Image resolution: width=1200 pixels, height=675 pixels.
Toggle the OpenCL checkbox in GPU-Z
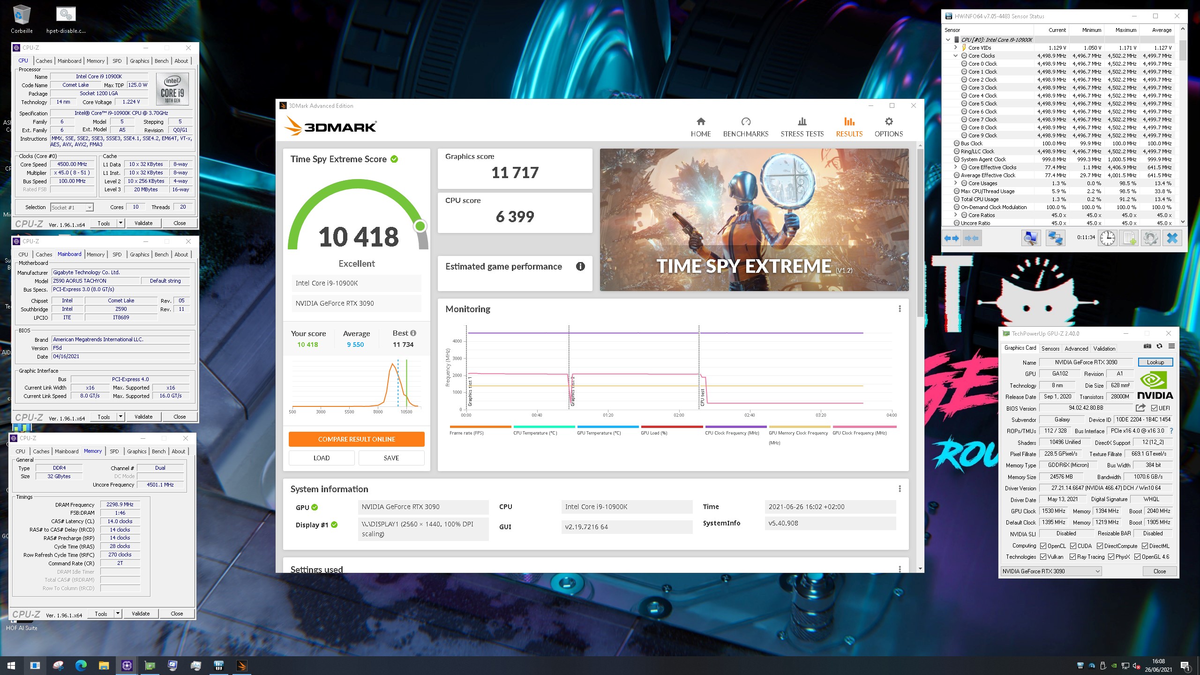(x=1043, y=546)
